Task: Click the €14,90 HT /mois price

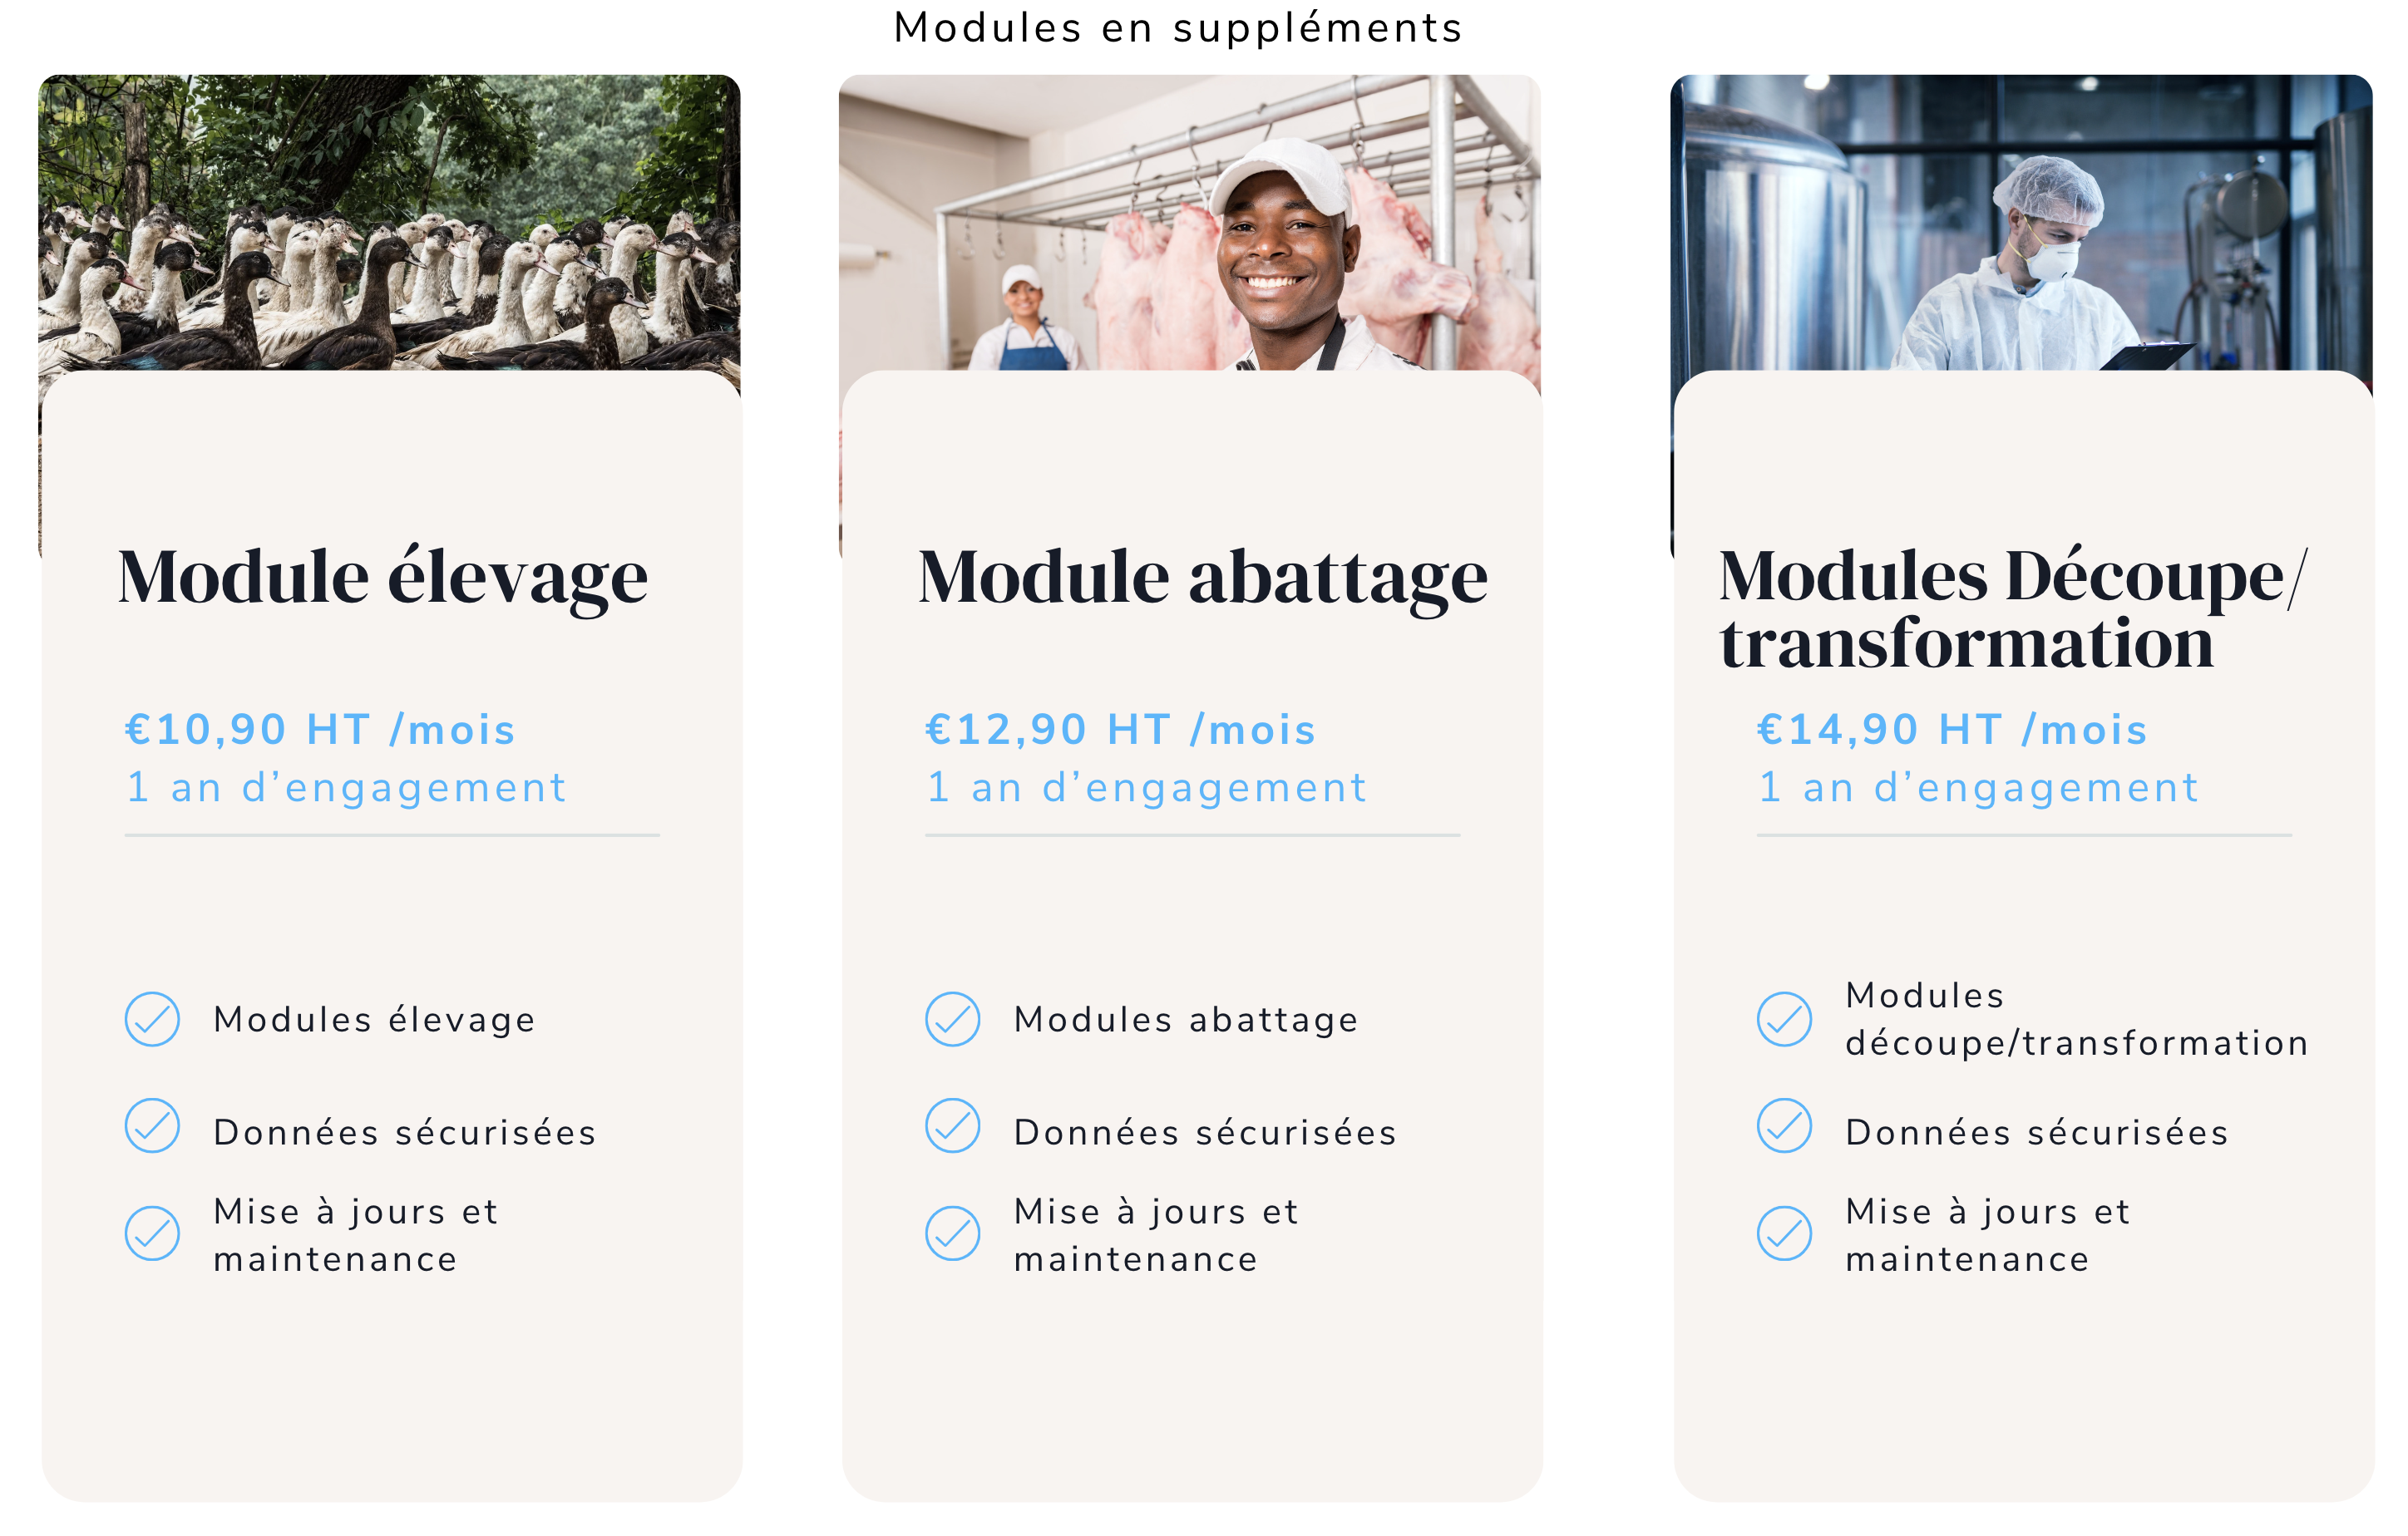Action: (1952, 730)
